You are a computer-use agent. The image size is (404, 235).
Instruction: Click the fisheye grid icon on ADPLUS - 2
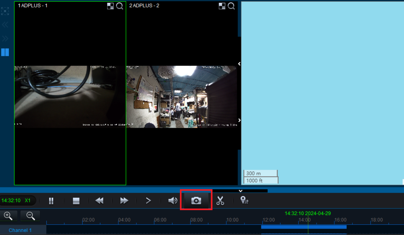point(222,5)
